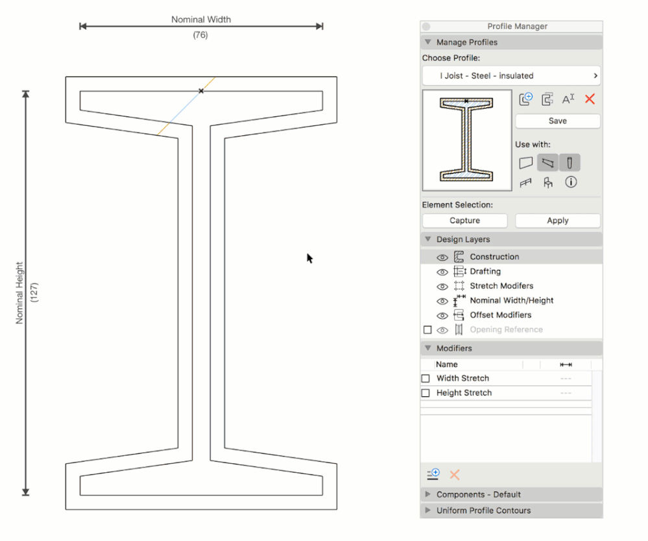
Task: Select the Drafting design layer row
Action: point(511,271)
